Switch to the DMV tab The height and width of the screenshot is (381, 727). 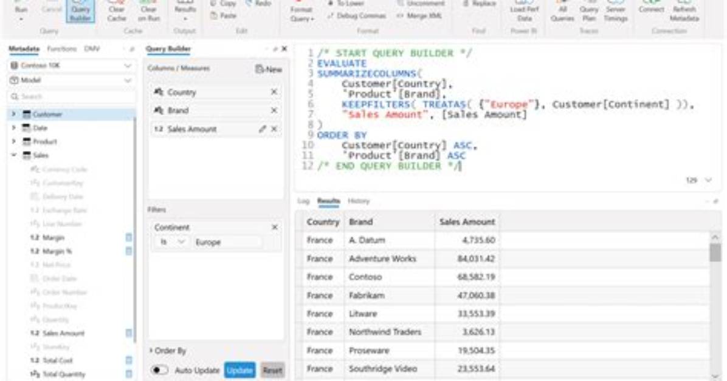click(x=92, y=49)
